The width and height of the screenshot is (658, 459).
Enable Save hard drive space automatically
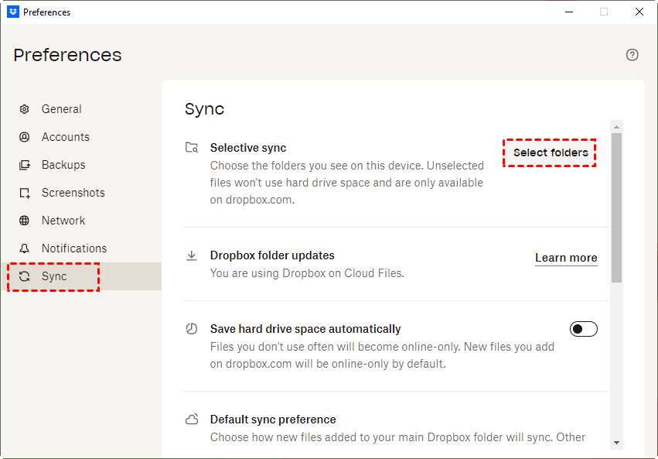tap(584, 329)
